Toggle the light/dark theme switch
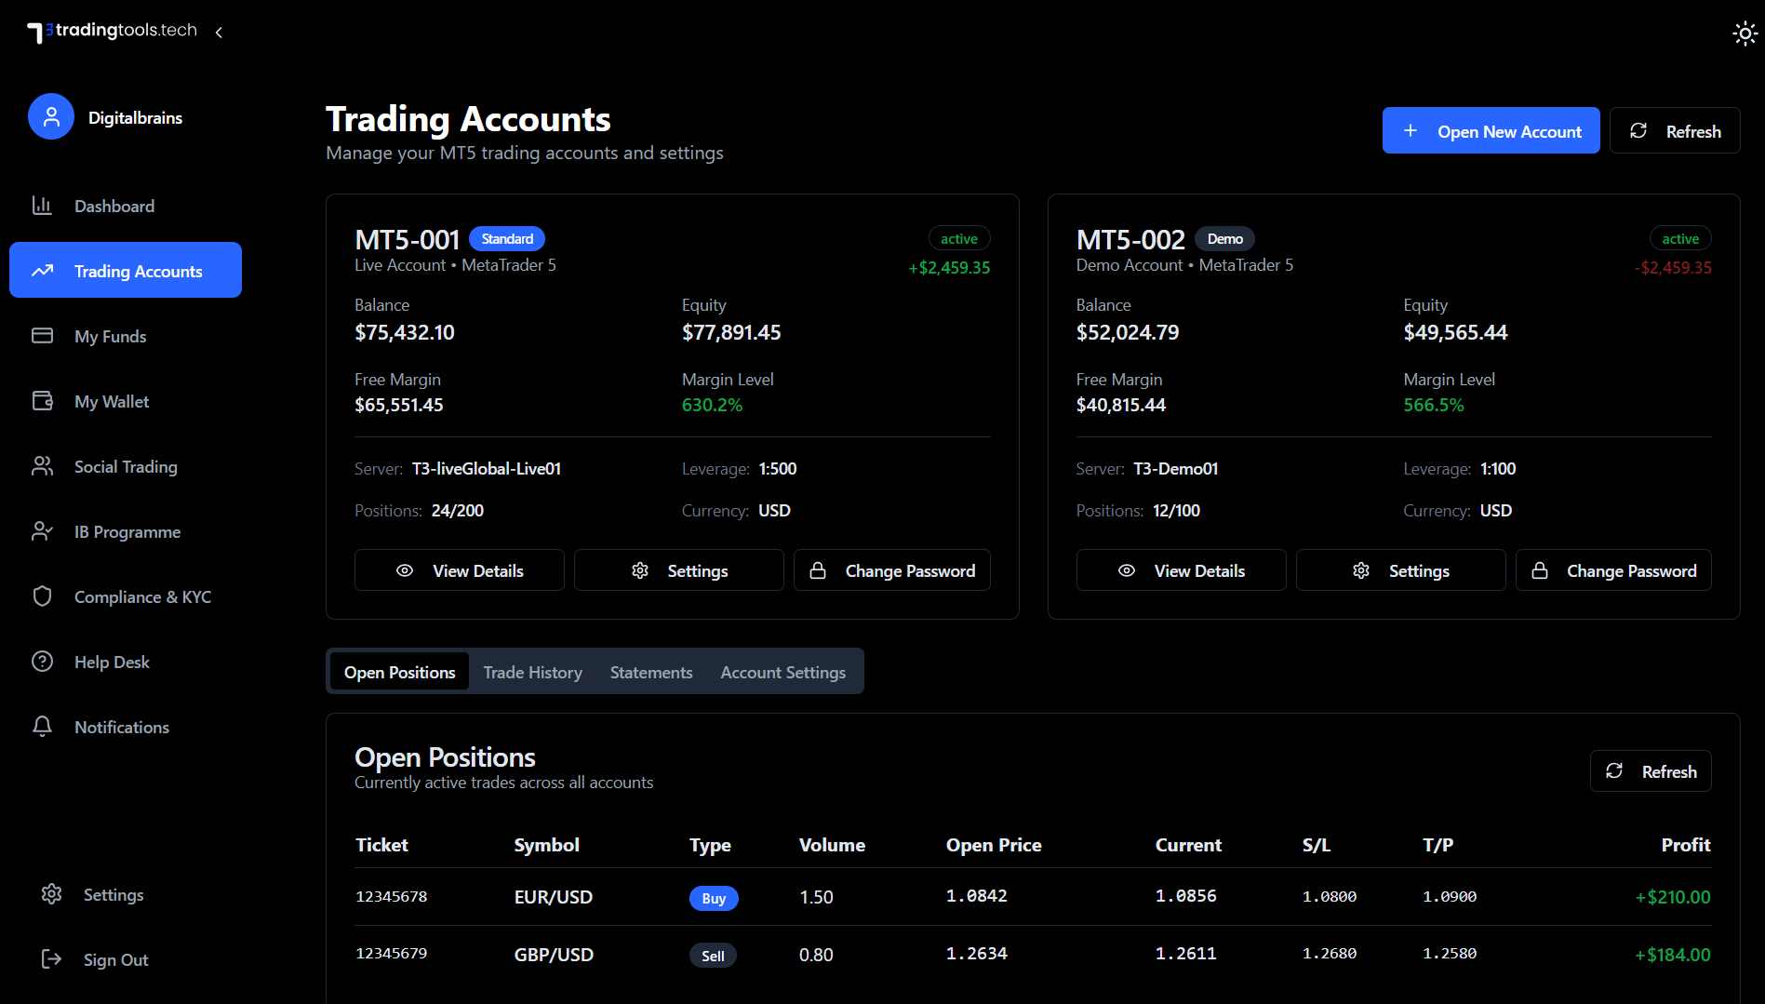 tap(1744, 33)
